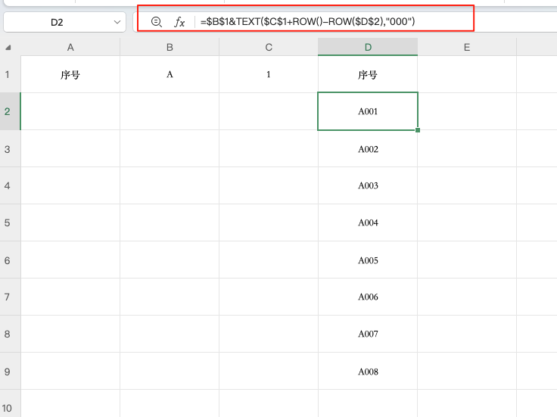
Task: Click cell D9 containing A008
Action: (x=368, y=372)
